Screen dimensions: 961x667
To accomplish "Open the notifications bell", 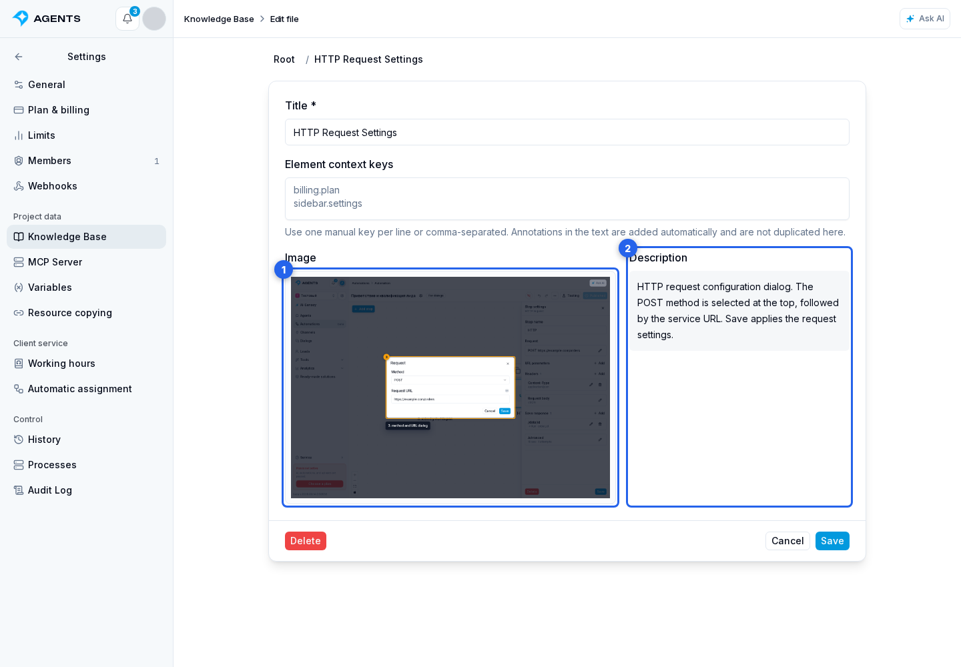I will pyautogui.click(x=127, y=19).
